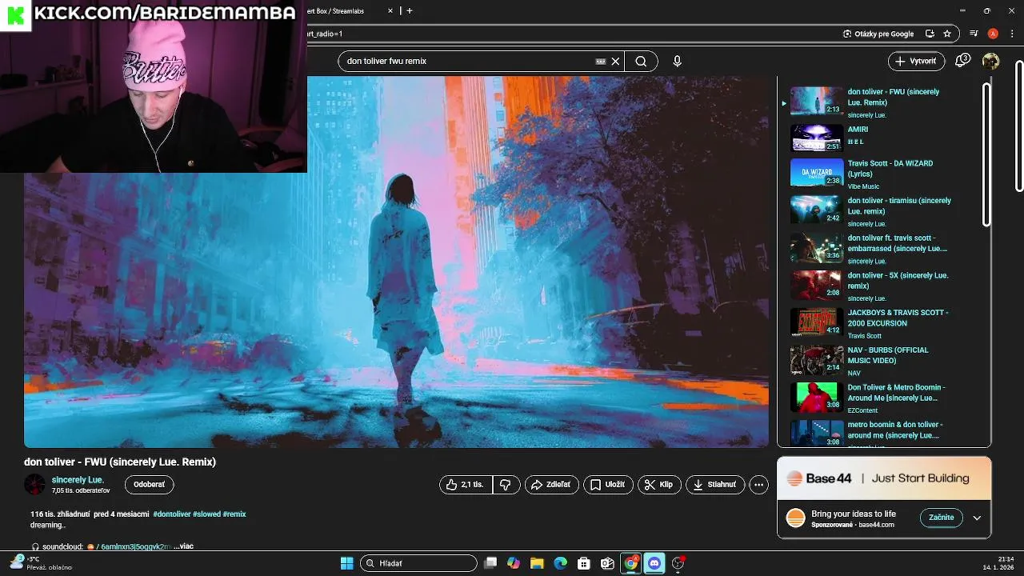Open more actions three-dot menu below the video
The height and width of the screenshot is (576, 1024).
pyautogui.click(x=758, y=485)
